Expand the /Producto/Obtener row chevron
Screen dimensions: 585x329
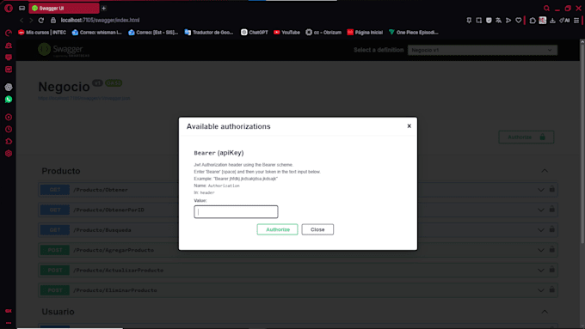coord(540,190)
